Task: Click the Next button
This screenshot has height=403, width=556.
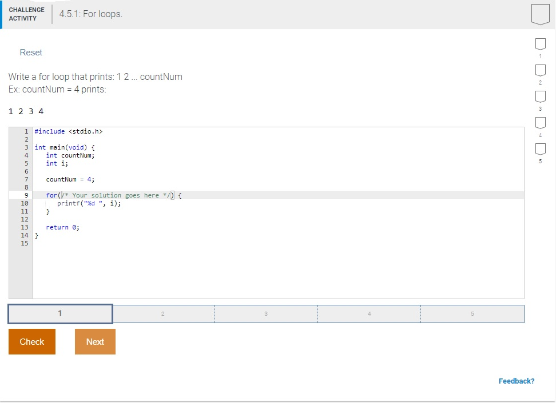Action: pos(95,341)
